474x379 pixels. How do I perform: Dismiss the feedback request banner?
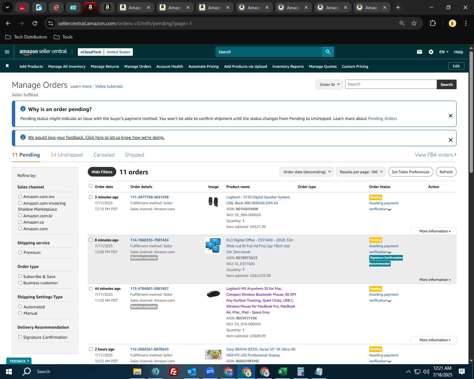(x=451, y=140)
